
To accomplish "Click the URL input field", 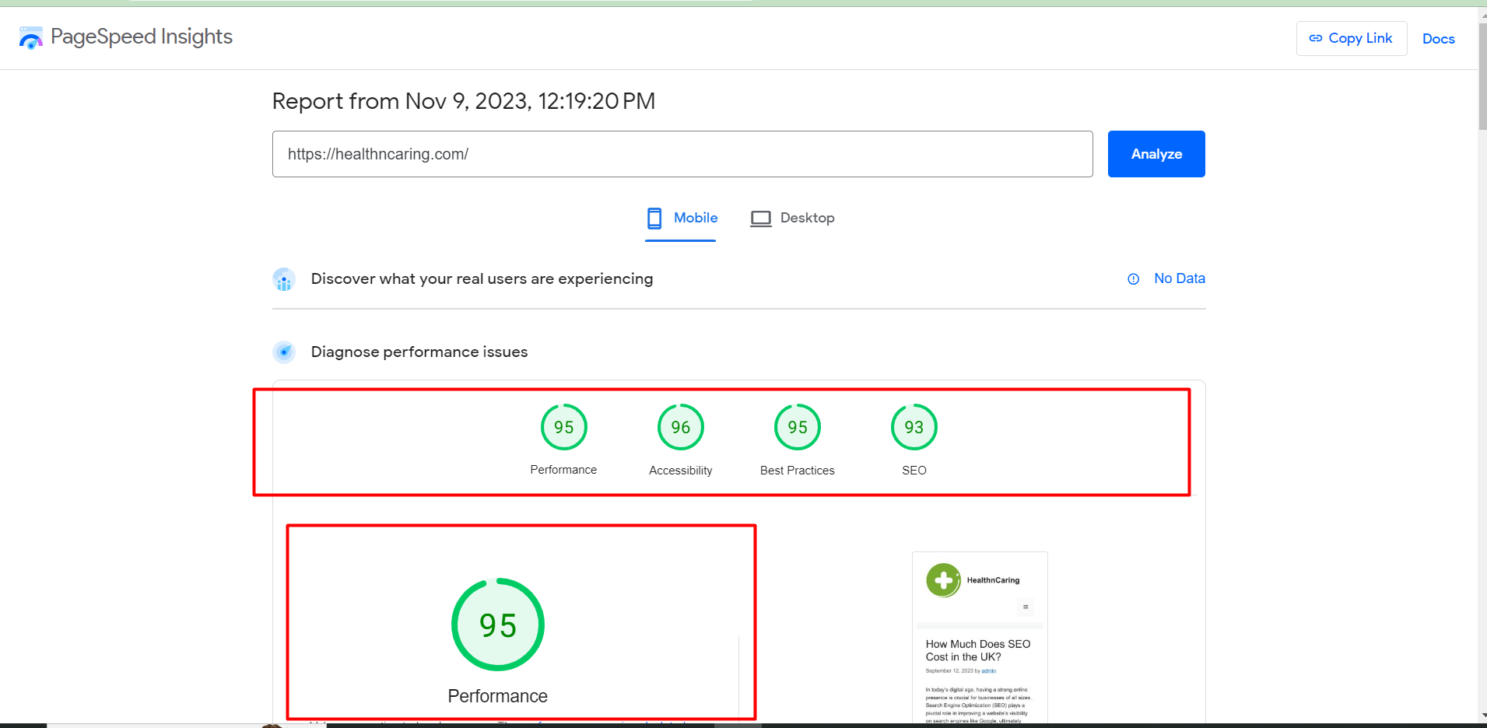I will pos(682,154).
